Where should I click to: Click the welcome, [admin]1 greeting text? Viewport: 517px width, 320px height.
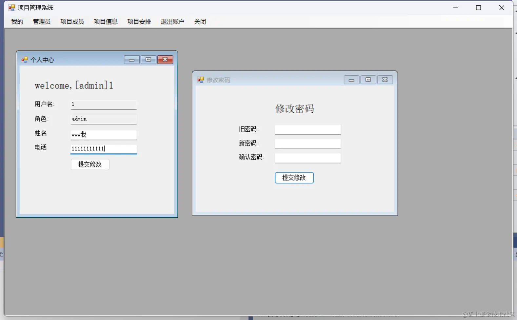74,85
